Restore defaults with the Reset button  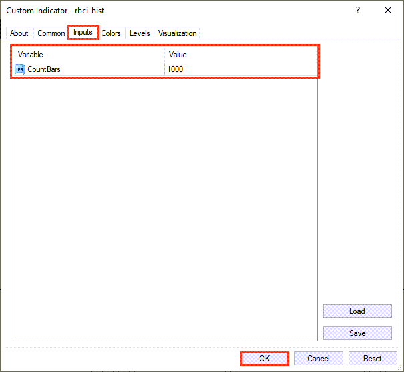[372, 359]
